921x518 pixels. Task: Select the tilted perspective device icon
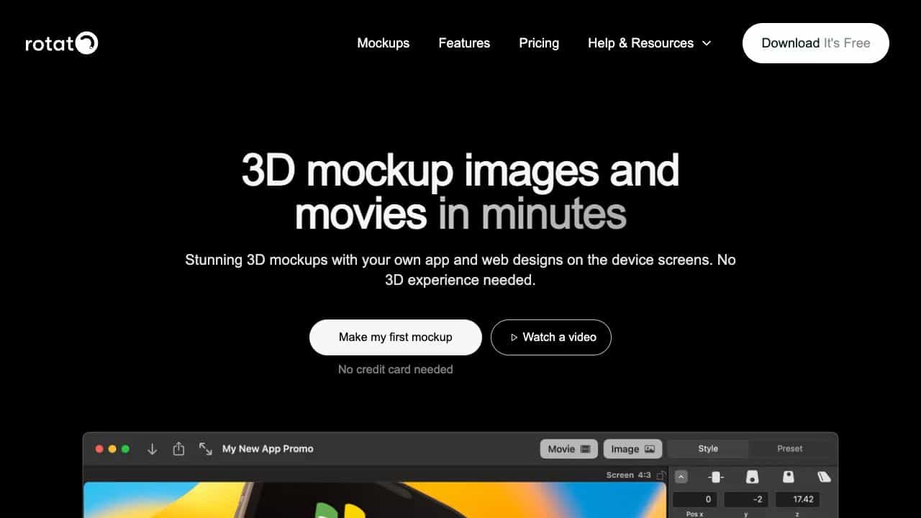click(x=824, y=477)
